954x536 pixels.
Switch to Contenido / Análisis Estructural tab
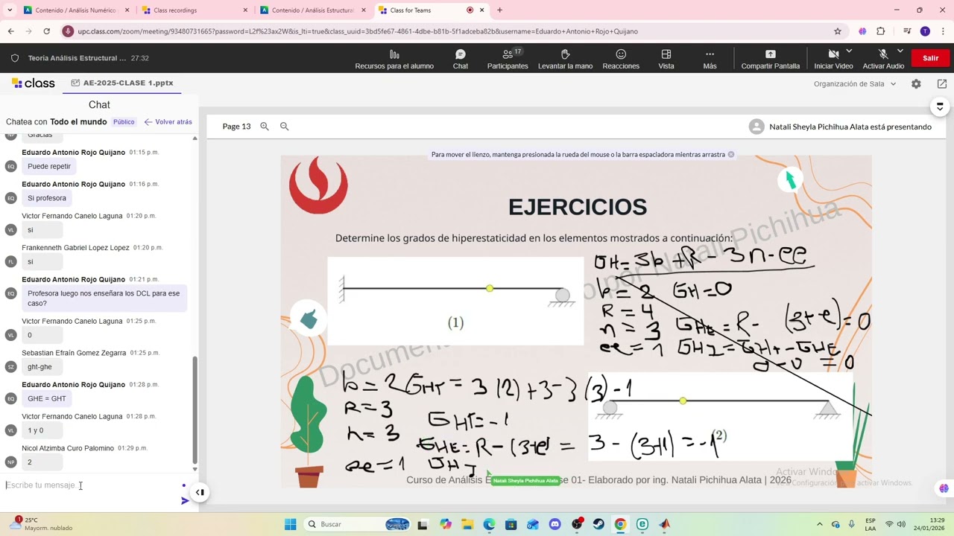[312, 10]
